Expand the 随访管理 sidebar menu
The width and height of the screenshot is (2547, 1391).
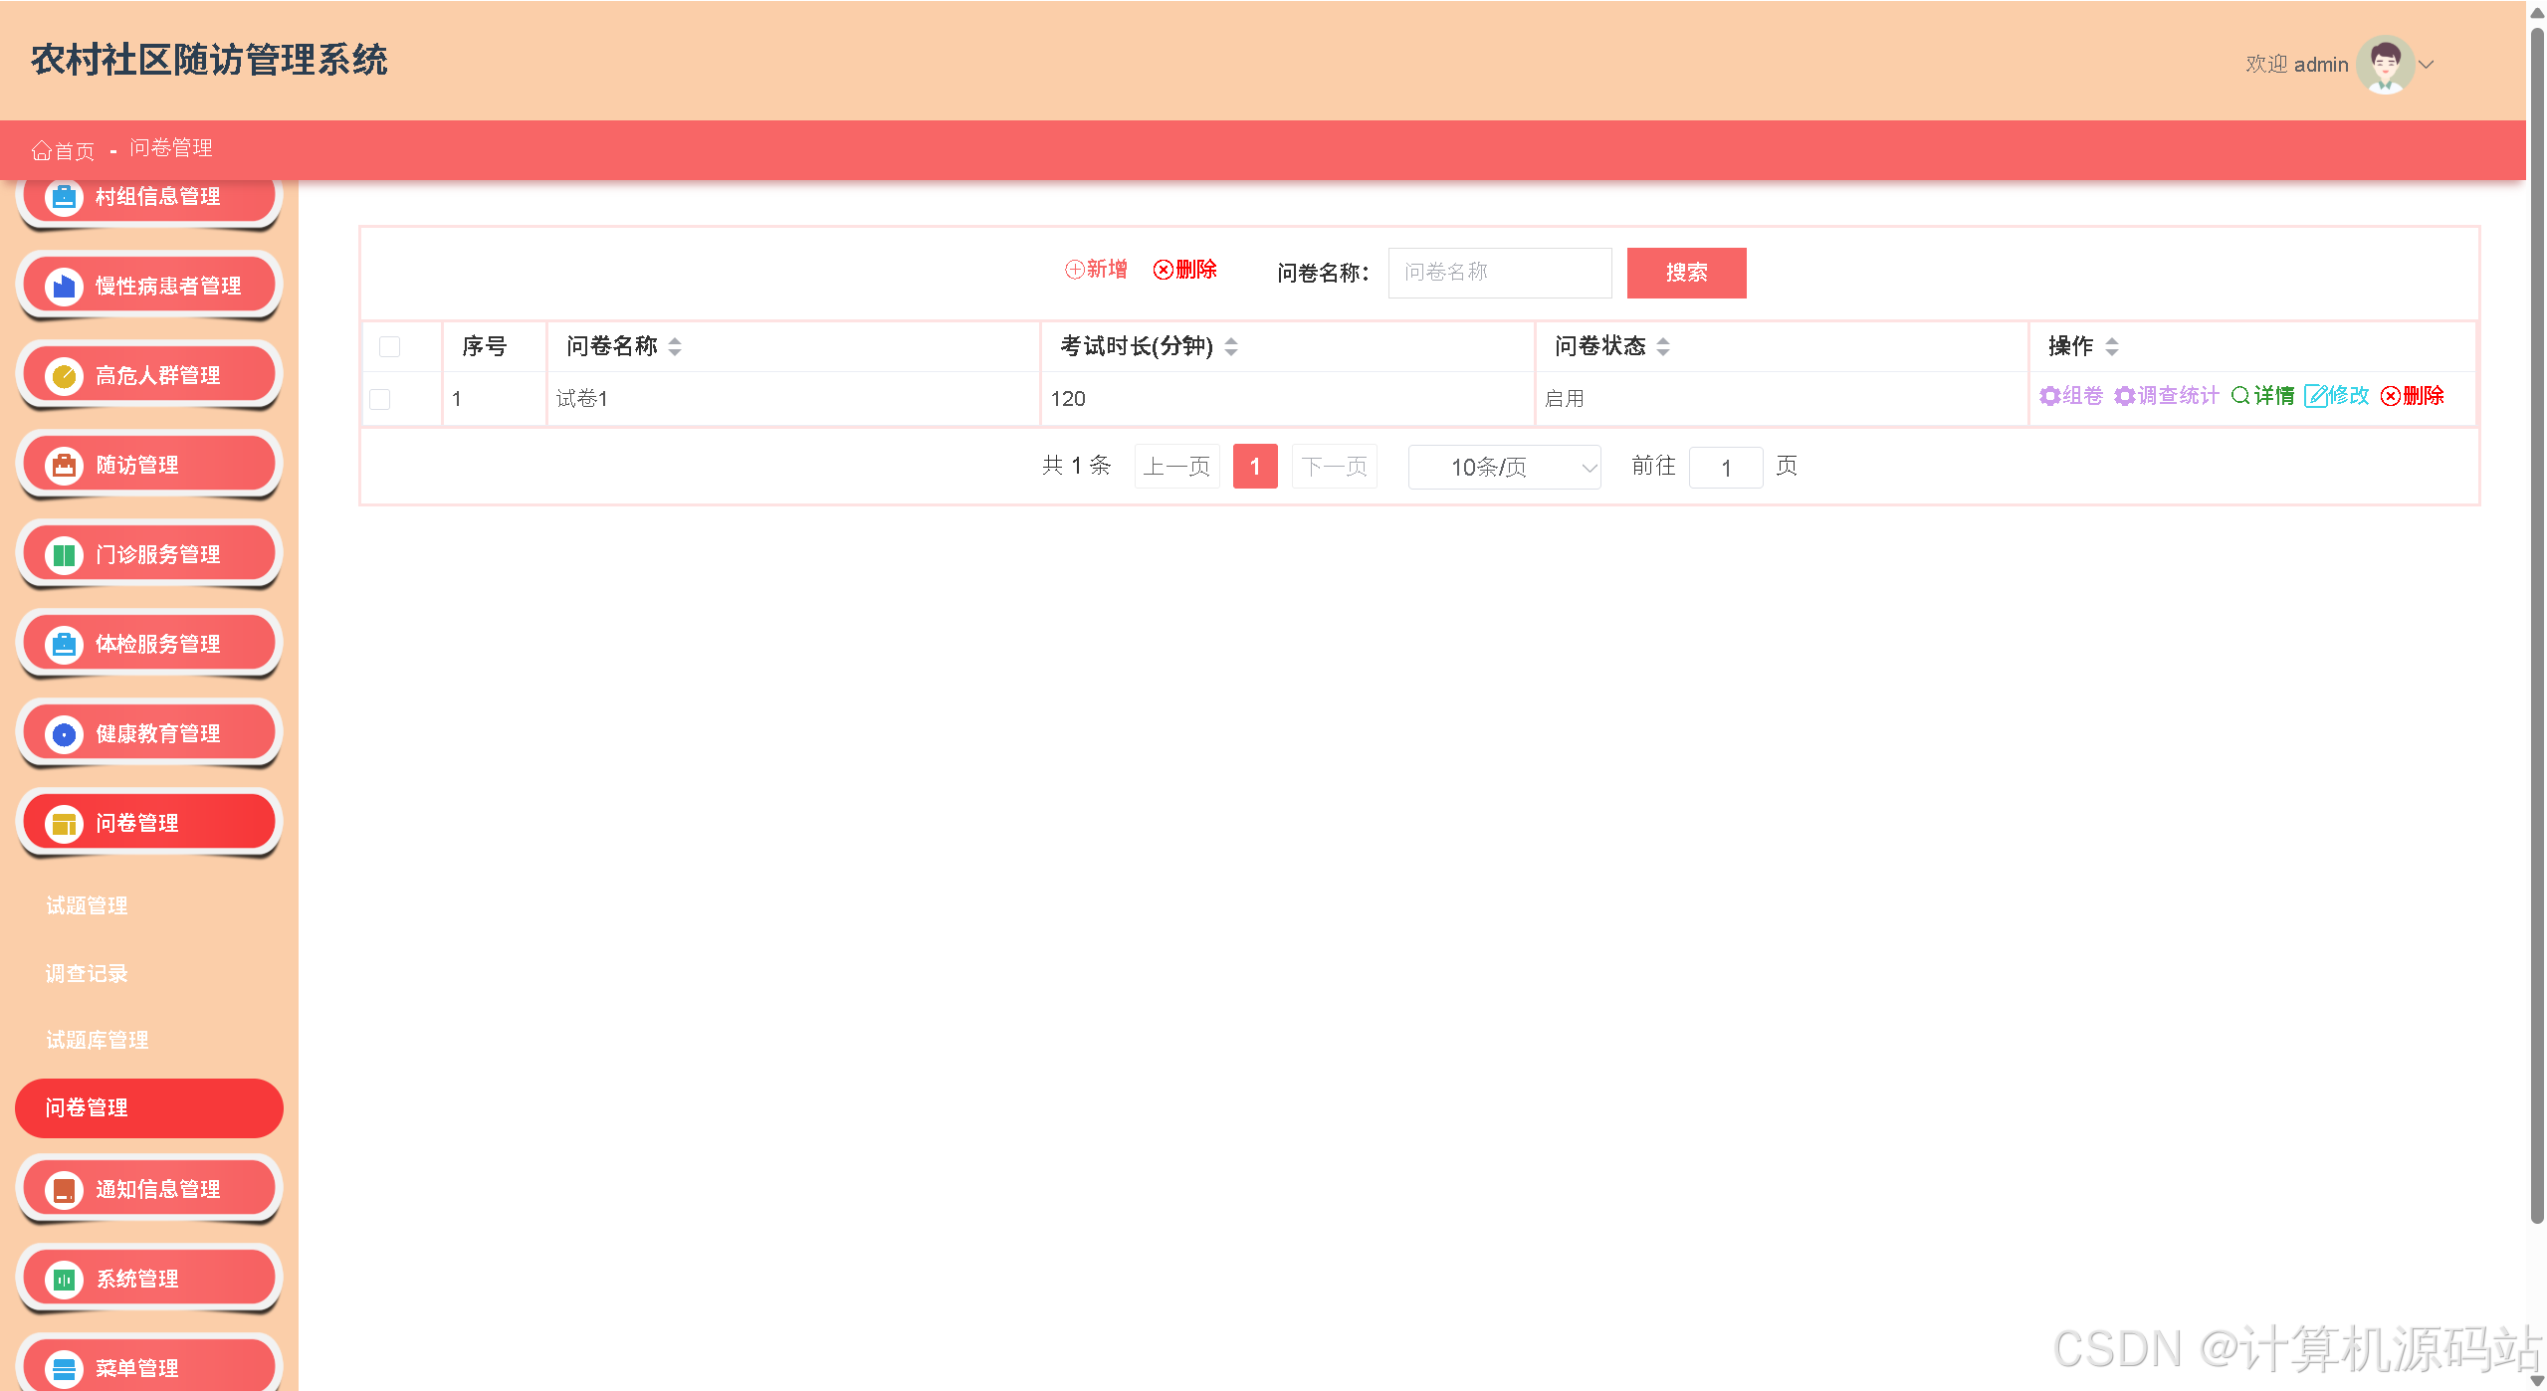point(149,465)
